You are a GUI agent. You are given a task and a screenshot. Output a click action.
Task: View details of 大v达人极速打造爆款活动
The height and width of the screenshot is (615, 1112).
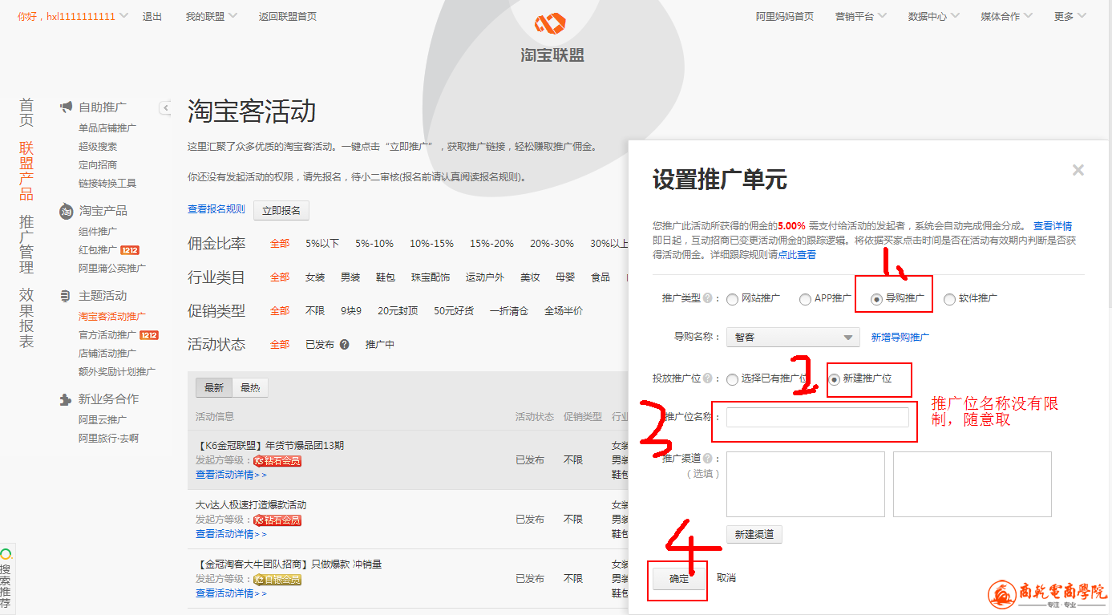pyautogui.click(x=231, y=534)
